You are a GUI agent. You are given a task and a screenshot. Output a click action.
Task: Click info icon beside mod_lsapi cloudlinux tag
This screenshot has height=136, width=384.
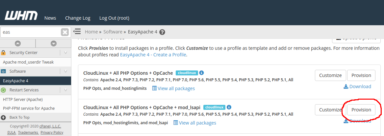(229, 107)
